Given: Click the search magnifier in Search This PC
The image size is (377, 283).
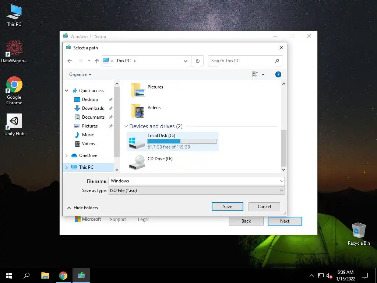Looking at the screenshot, I should 277,61.
